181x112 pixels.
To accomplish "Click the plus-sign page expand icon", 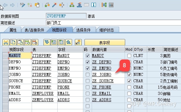I will pyautogui.click(x=54, y=42).
